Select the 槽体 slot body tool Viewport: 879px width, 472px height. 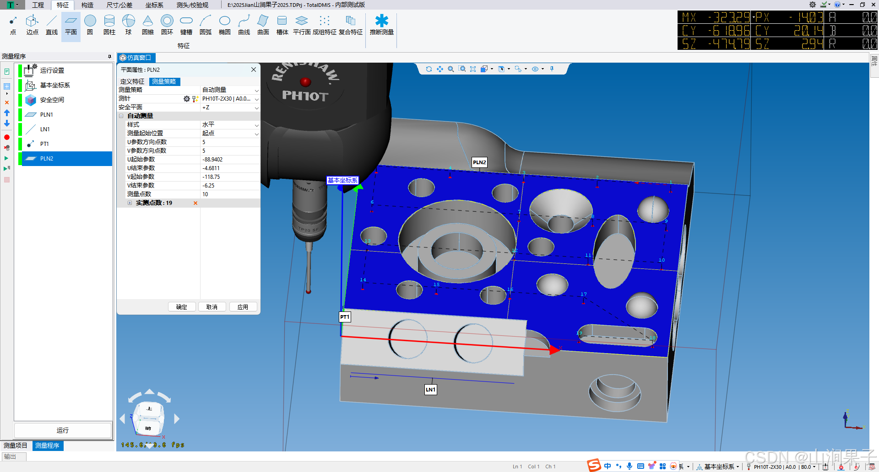pyautogui.click(x=282, y=26)
